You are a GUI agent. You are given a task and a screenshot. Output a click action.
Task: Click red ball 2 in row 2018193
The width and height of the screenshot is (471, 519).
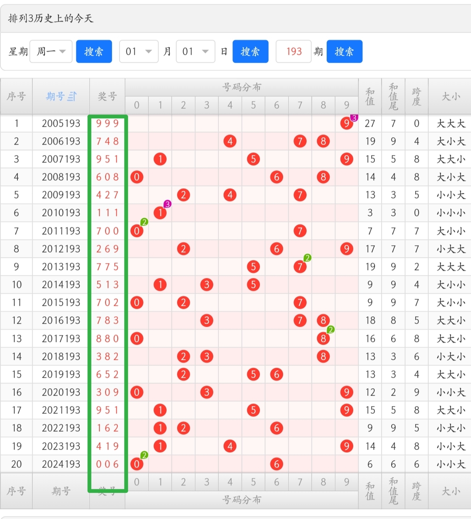click(183, 356)
